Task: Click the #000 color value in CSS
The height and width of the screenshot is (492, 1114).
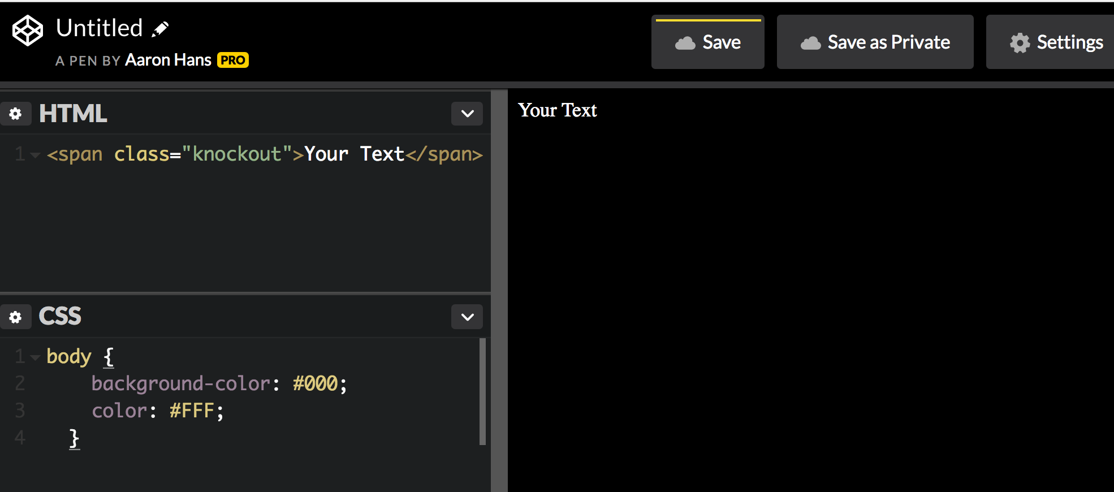Action: click(315, 384)
